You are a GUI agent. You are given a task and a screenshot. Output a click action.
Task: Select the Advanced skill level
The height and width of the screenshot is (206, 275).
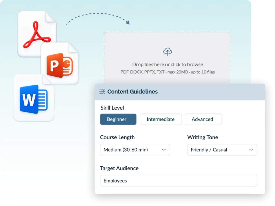click(203, 119)
